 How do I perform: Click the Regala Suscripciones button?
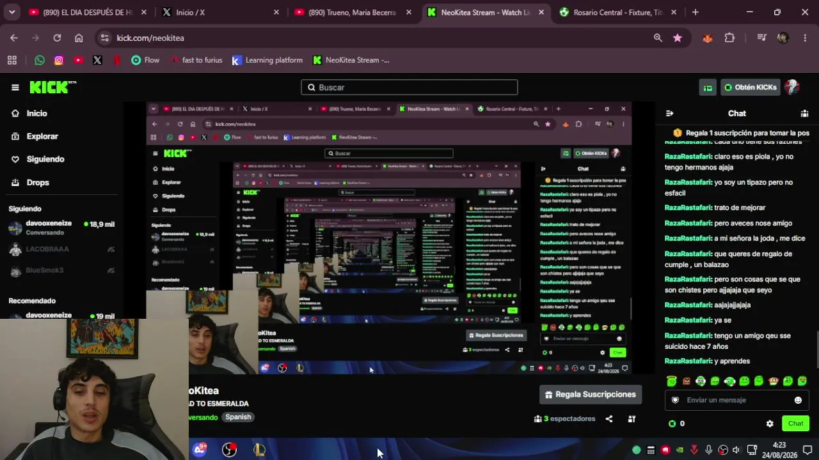coord(591,394)
